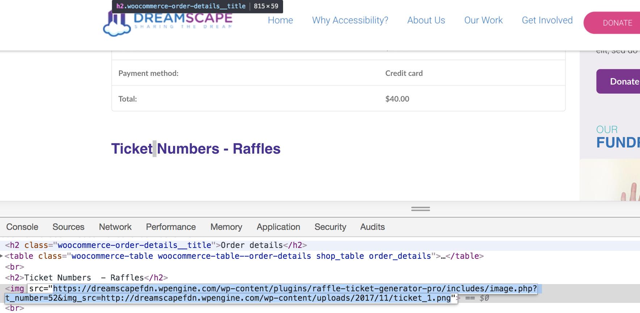Open the Application tab

pos(278,227)
